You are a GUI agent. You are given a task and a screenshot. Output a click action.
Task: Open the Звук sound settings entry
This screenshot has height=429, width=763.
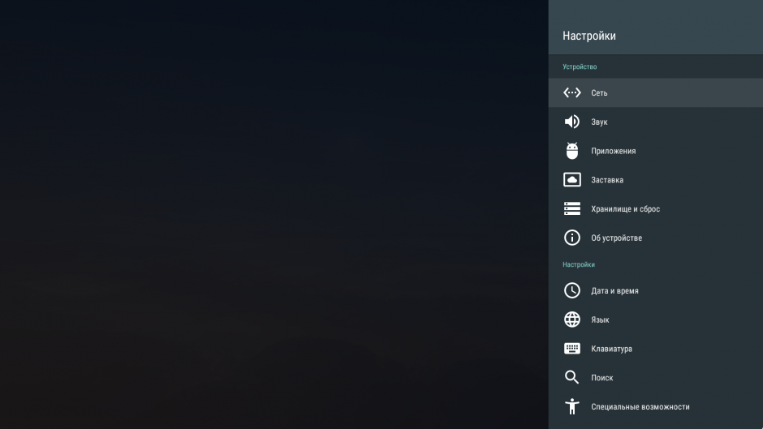[x=656, y=122]
